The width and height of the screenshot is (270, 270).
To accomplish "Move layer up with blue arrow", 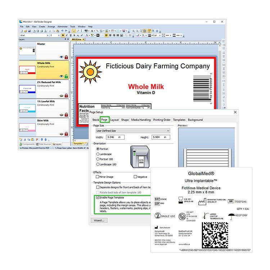I will [x=41, y=139].
